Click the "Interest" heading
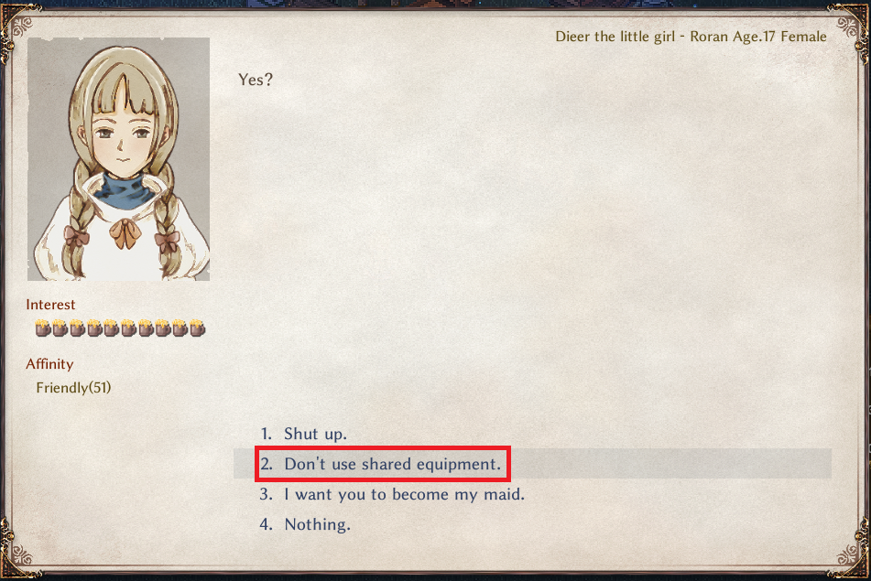 (x=50, y=305)
